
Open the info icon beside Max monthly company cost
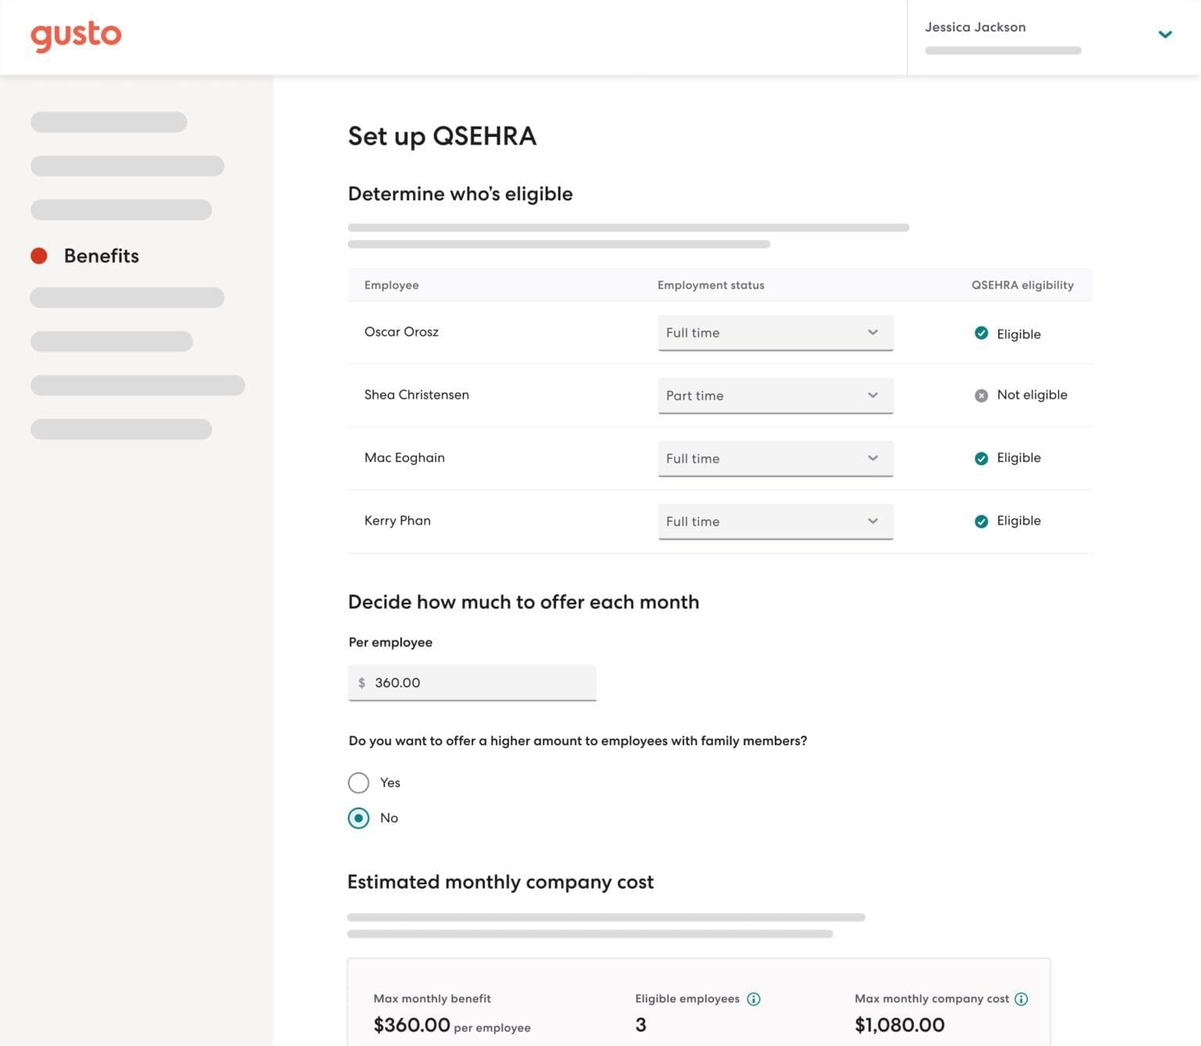click(1022, 998)
